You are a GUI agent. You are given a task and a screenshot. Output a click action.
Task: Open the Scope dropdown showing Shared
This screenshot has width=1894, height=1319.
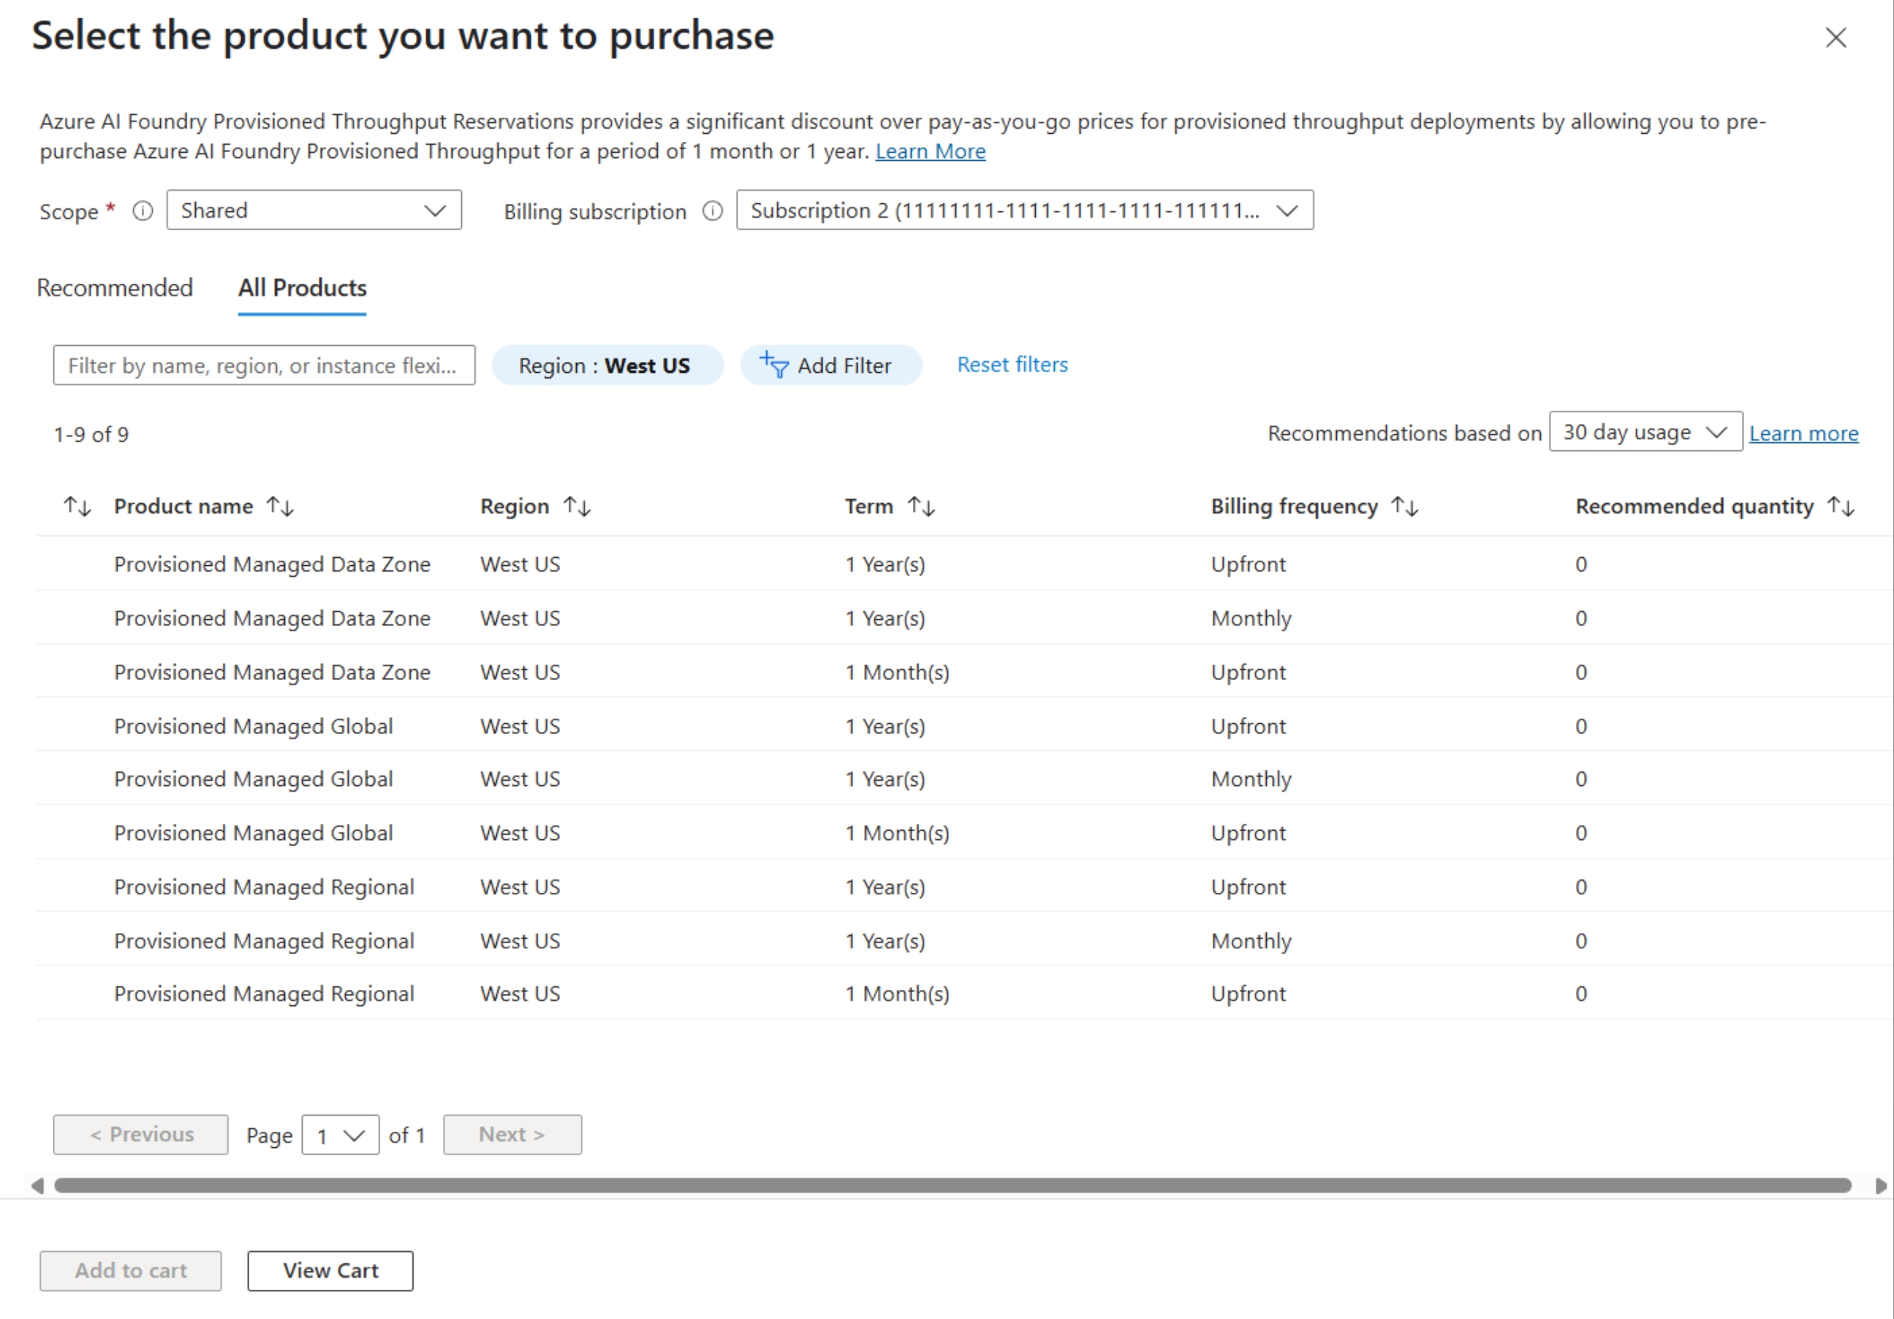[314, 211]
